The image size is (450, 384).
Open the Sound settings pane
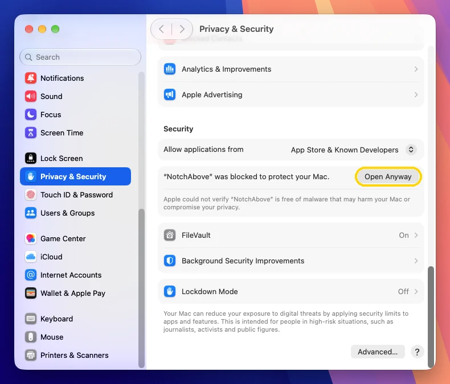(76, 96)
